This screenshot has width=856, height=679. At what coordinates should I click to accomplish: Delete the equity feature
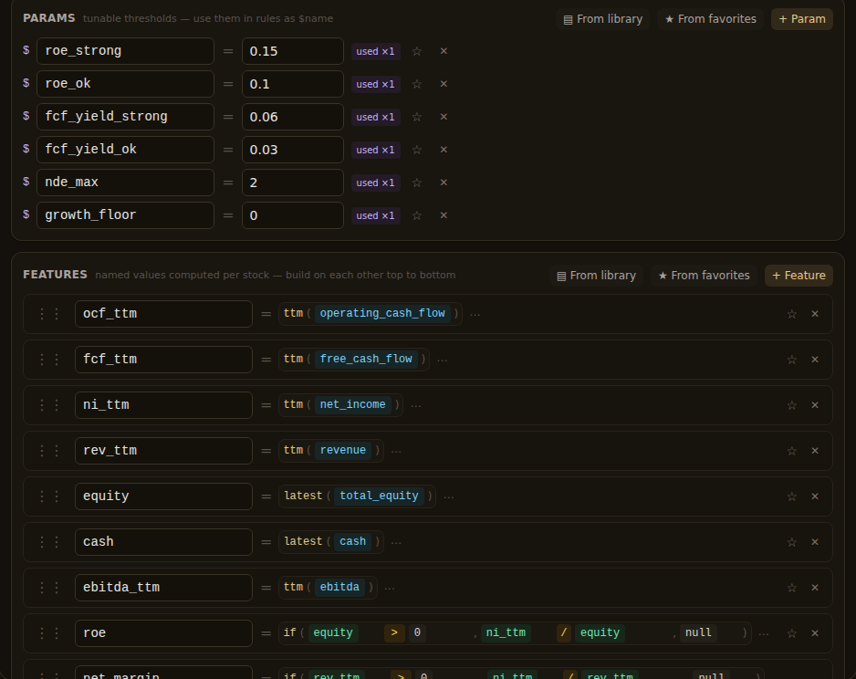815,496
